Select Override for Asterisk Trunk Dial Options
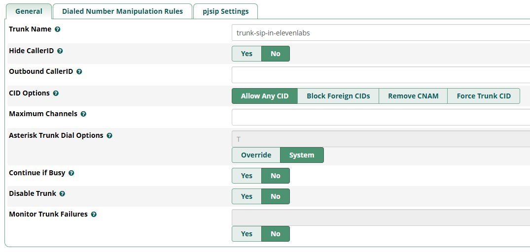530x252 pixels. click(256, 155)
